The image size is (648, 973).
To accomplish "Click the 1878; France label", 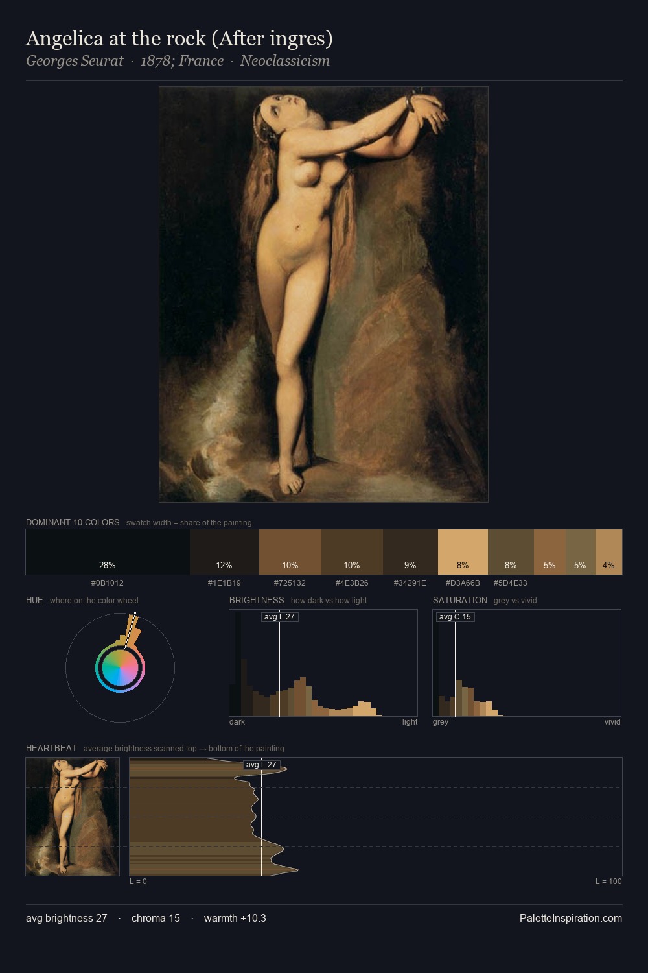I will point(182,61).
